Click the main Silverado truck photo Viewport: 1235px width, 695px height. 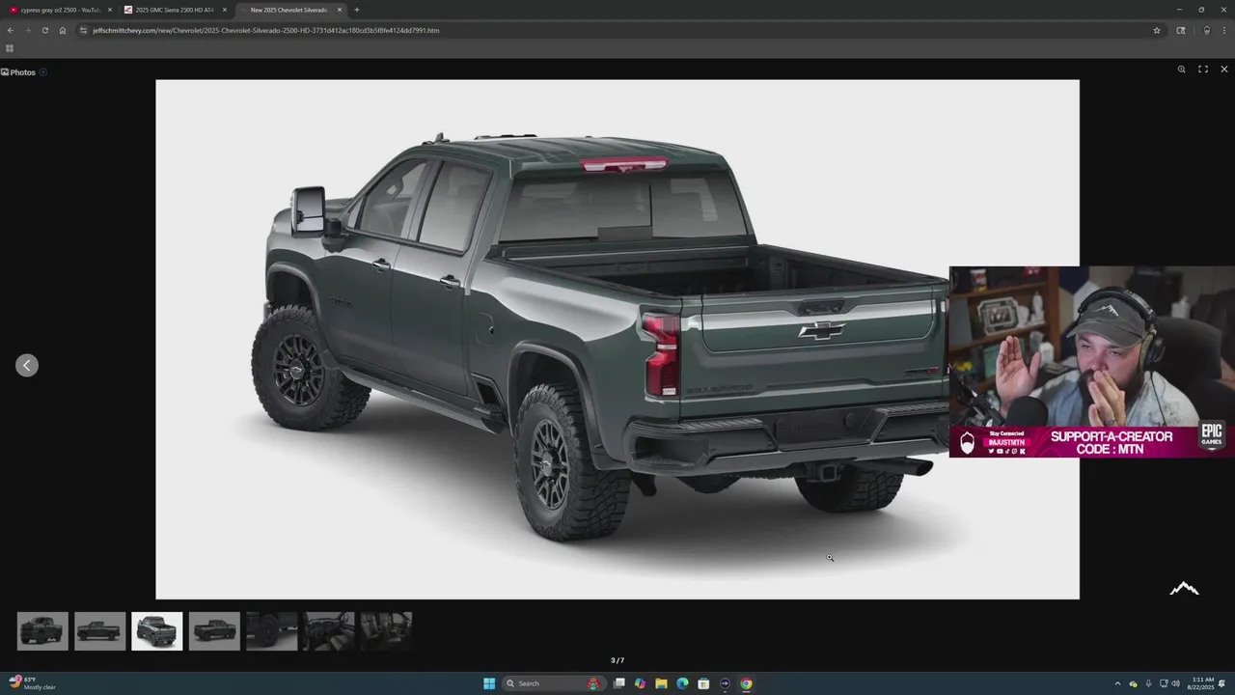(617, 339)
